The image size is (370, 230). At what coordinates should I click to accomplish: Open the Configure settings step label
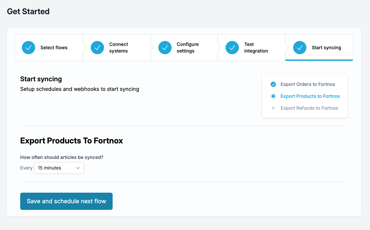(187, 48)
